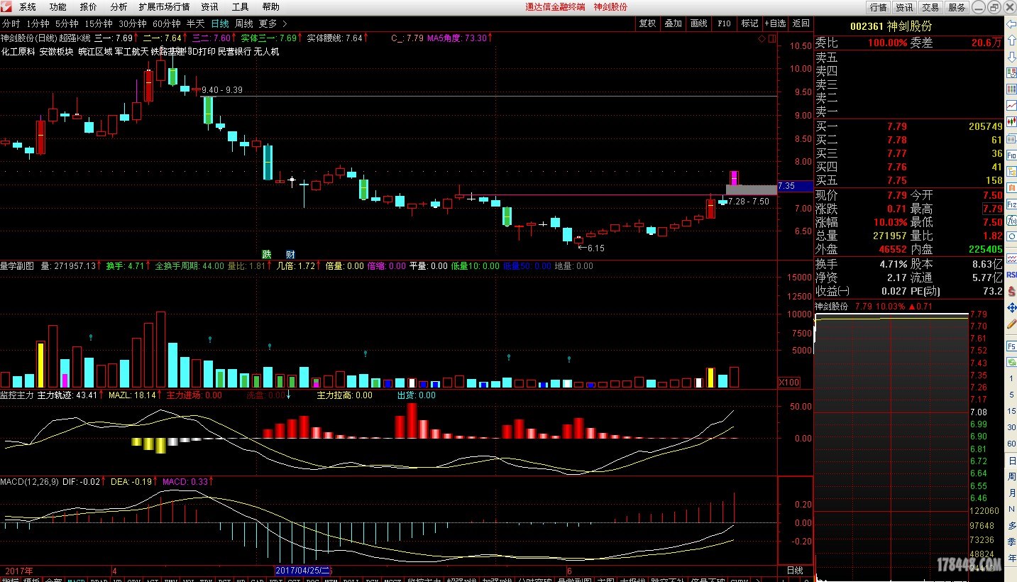This screenshot has height=582, width=1017.
Task: Switch to the 1分钟 period tab
Action: tap(37, 23)
